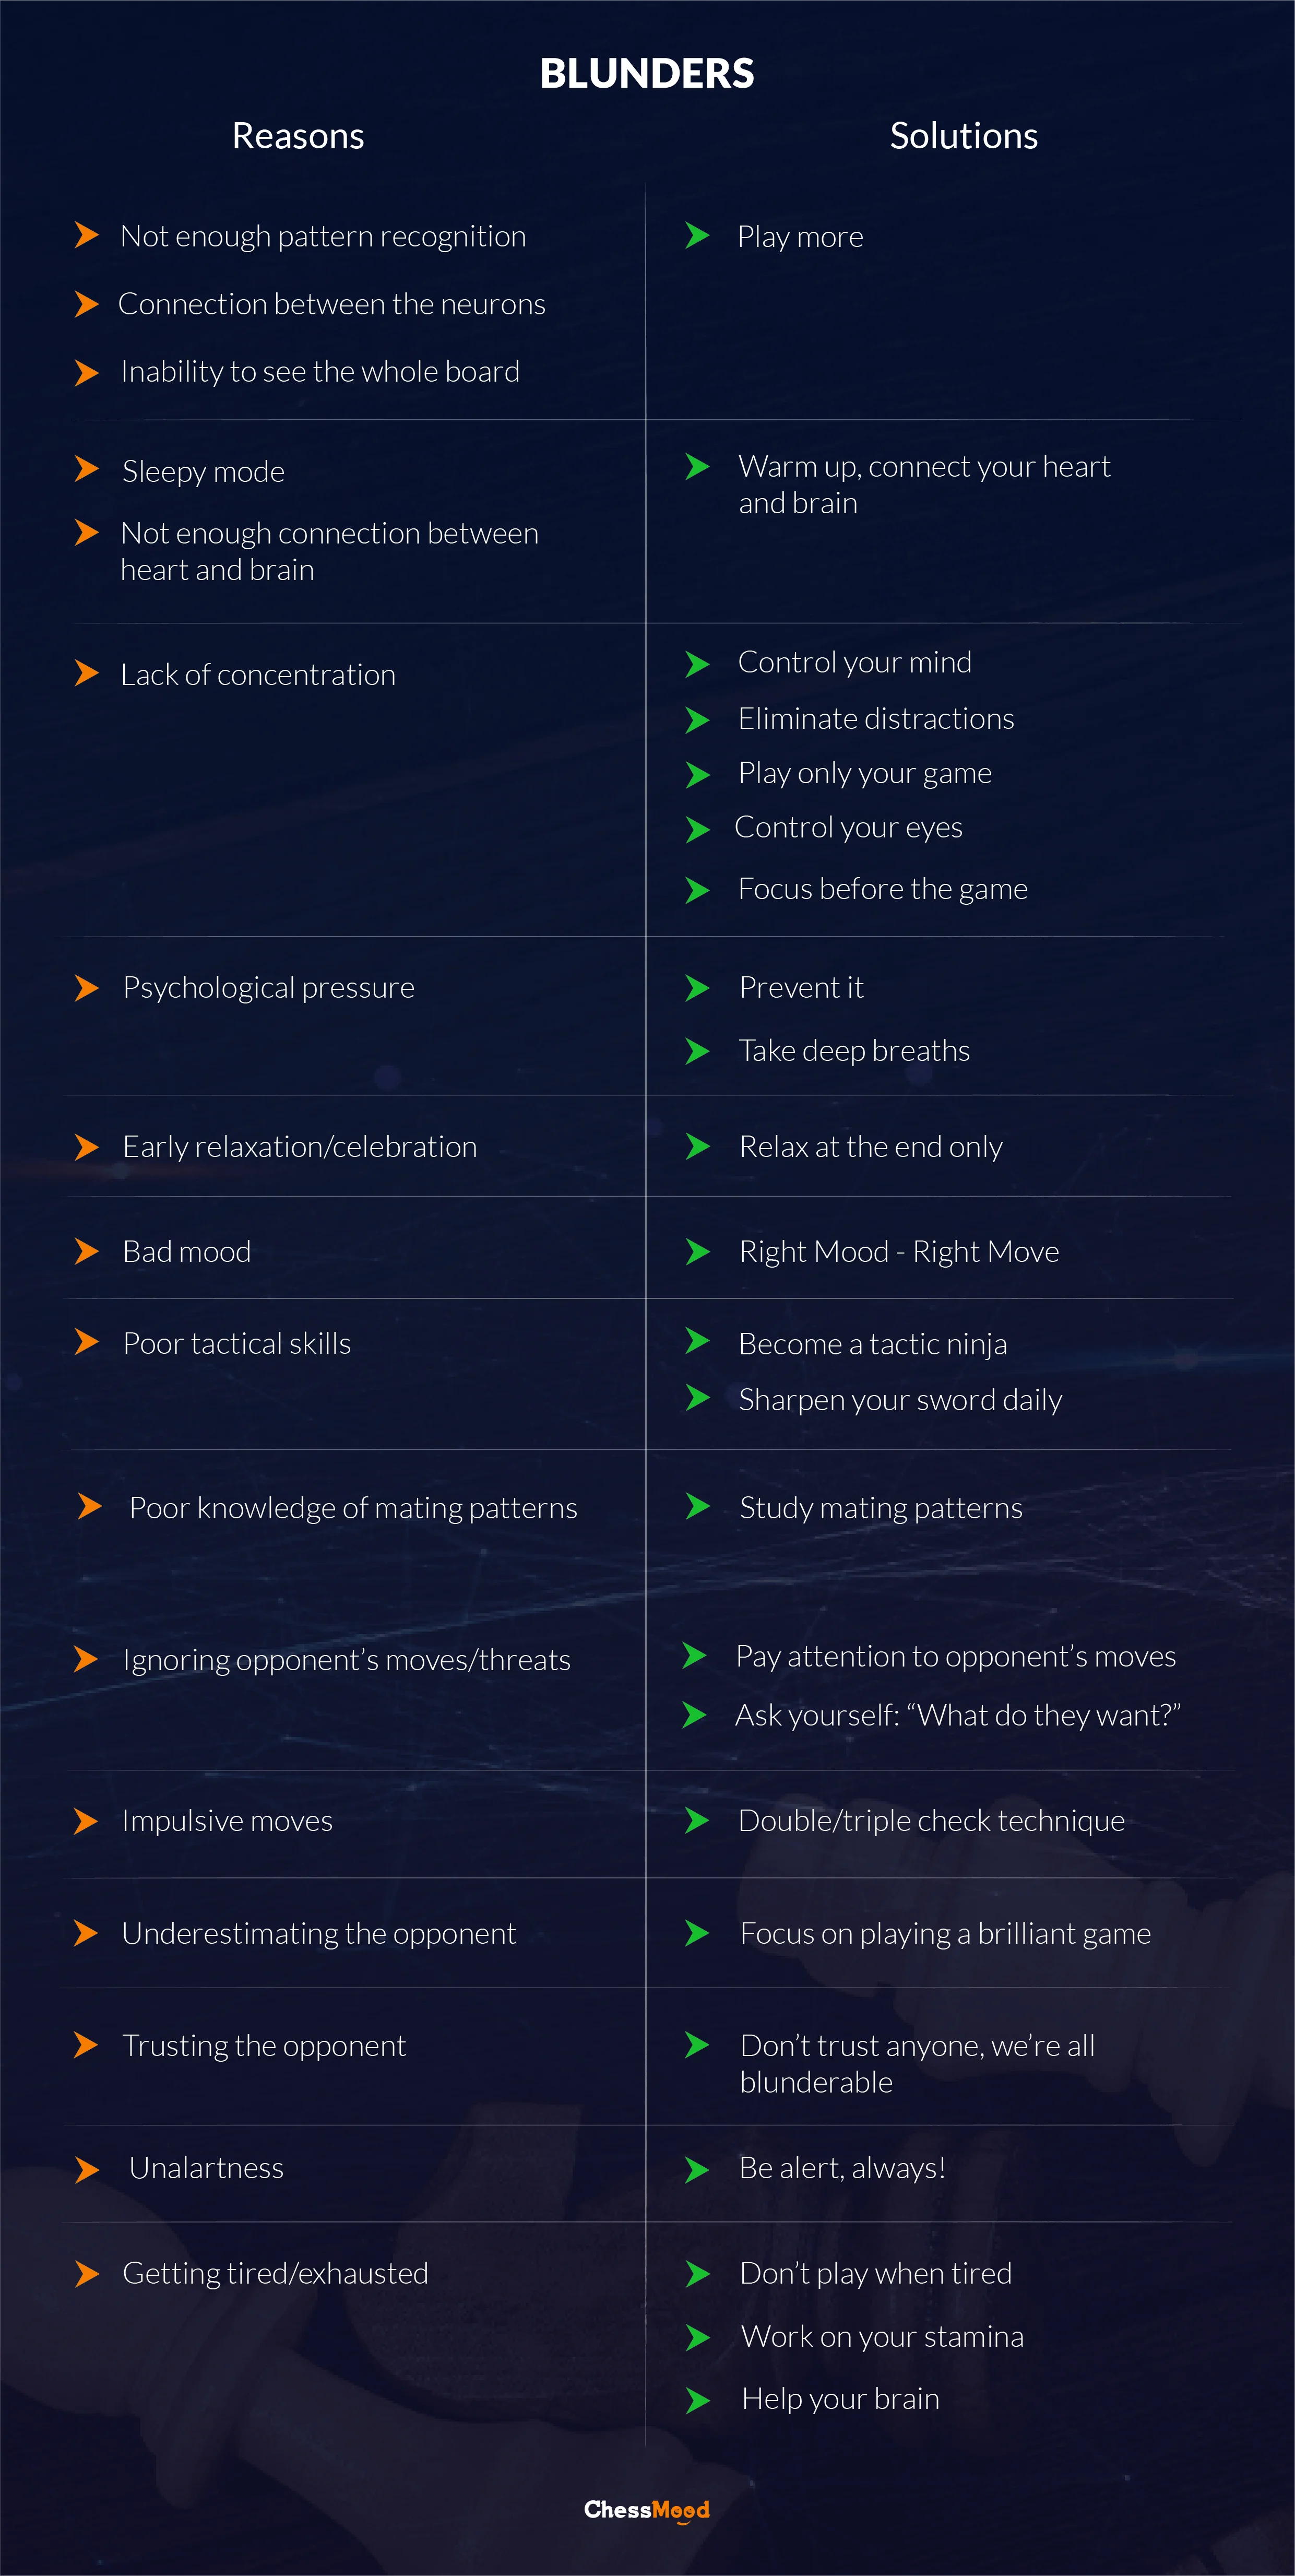Click the orange arrow beside Sleepy mode
Screen dimensions: 1295x2576
87,469
